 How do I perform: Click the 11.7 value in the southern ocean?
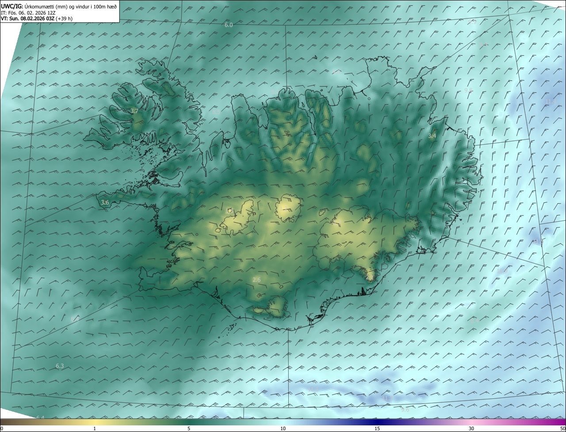click(386, 398)
